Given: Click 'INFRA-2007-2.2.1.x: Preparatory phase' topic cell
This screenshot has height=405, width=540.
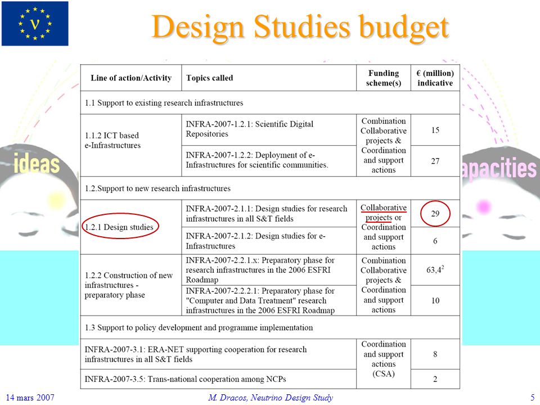Looking at the screenshot, I should (x=269, y=269).
